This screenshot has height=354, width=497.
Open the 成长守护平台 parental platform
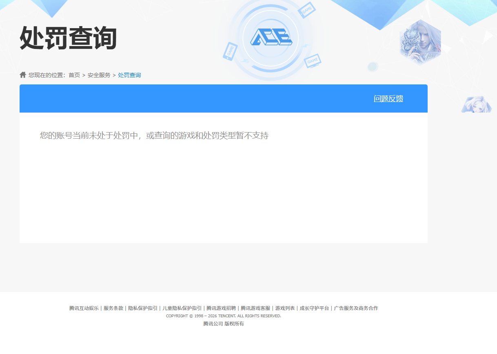click(x=314, y=308)
